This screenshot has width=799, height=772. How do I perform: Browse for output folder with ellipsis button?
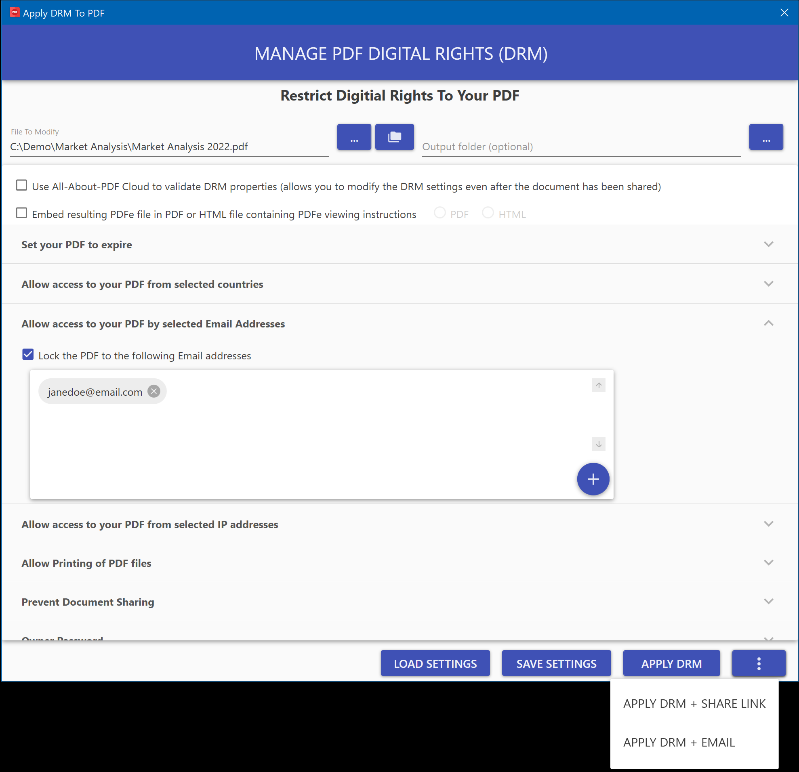(x=765, y=137)
